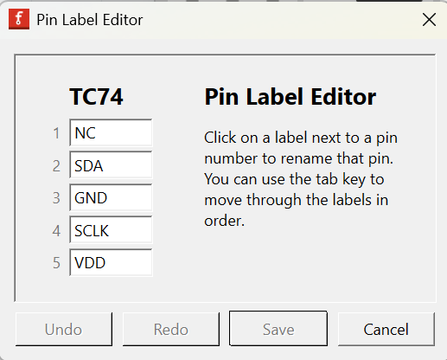Select the NC label field for pin 1
Viewport: 447px width, 360px height.
pos(111,132)
